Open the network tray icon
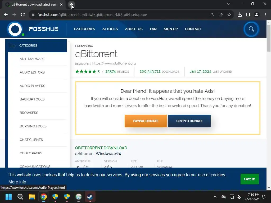The image size is (271, 203). point(232,197)
